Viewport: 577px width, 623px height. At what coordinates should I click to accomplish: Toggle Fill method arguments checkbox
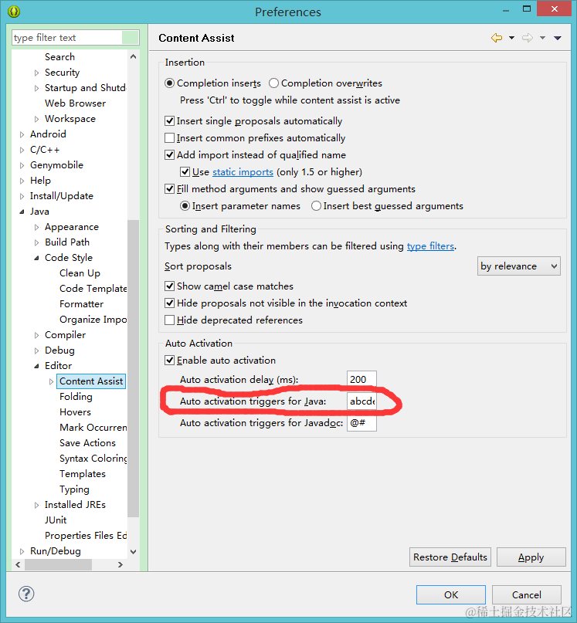[x=169, y=188]
